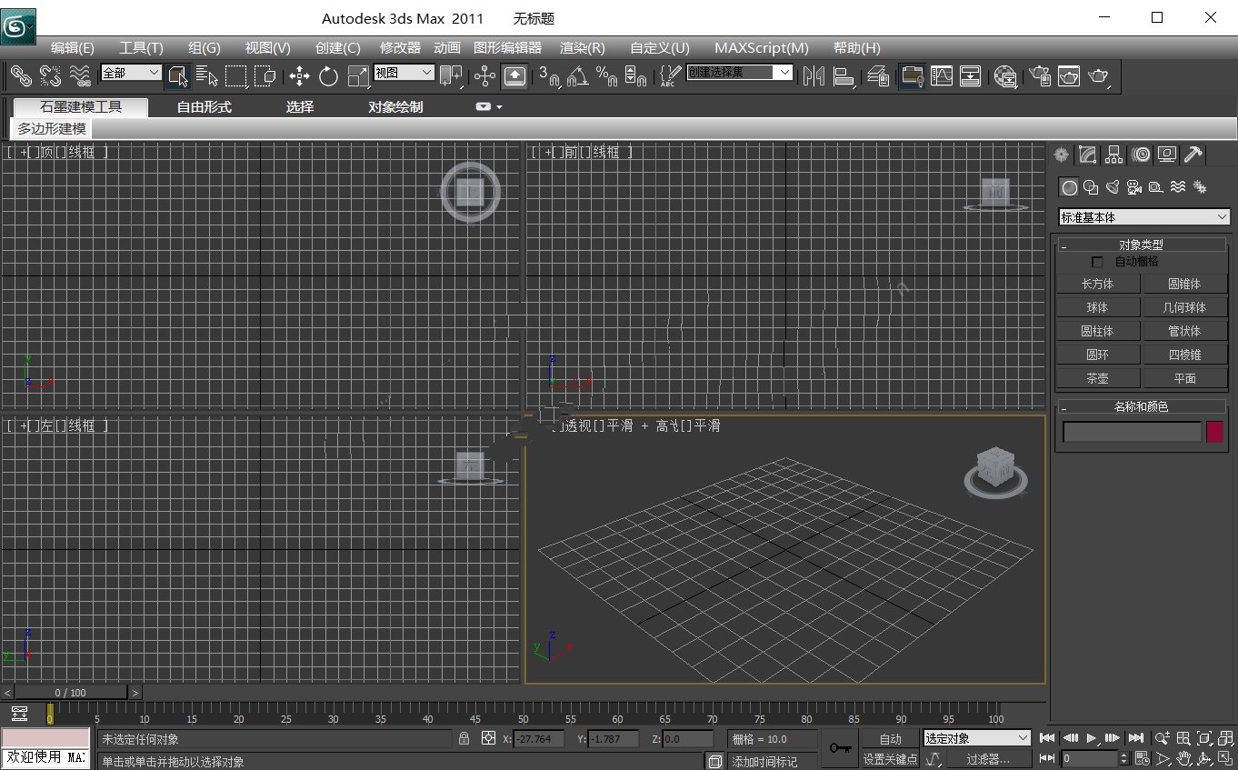The image size is (1238, 770).
Task: Open the Schematic View icon
Action: [971, 76]
